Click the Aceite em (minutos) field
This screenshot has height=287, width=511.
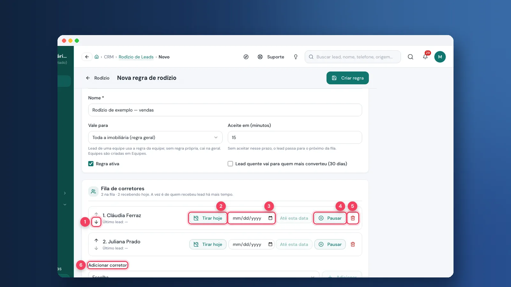point(295,137)
